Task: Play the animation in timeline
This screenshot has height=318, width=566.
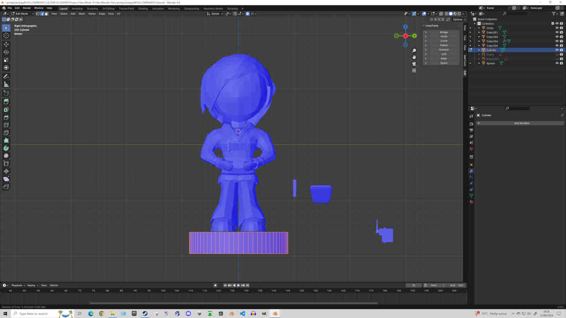Action: (238, 285)
